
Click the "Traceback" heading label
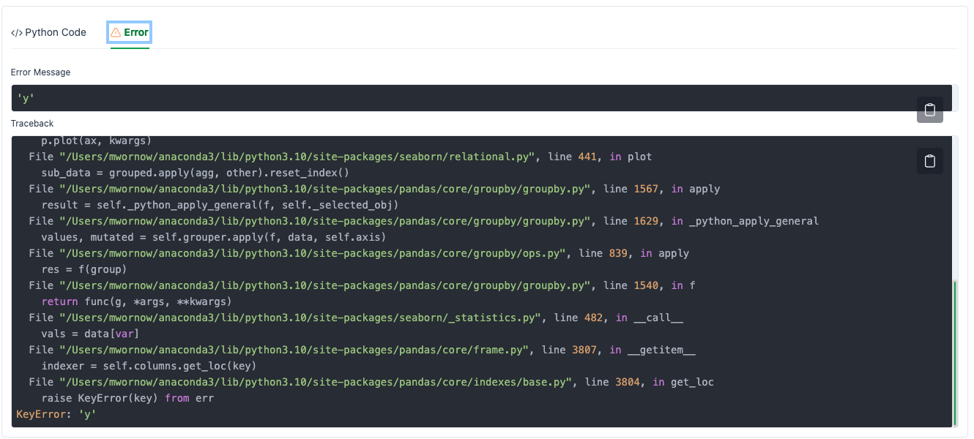32,124
